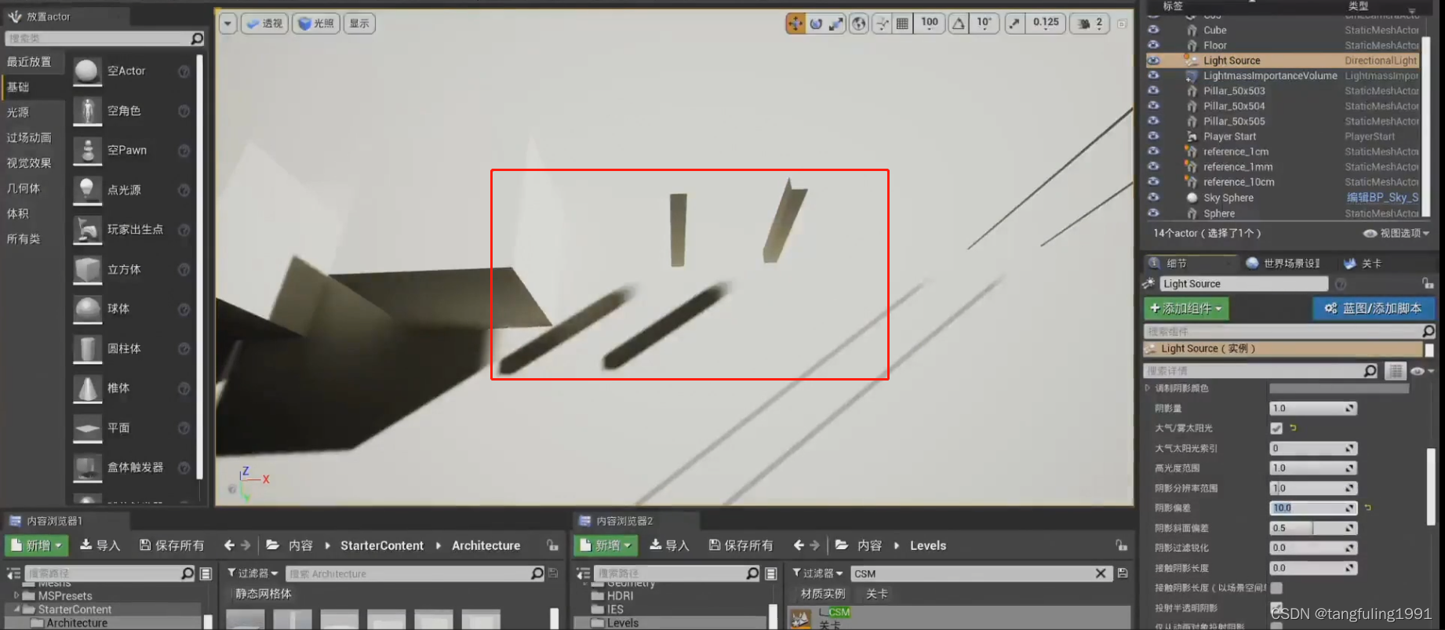Click 阴影斜面偏差 0.5 slider field
The height and width of the screenshot is (630, 1445).
click(1313, 528)
